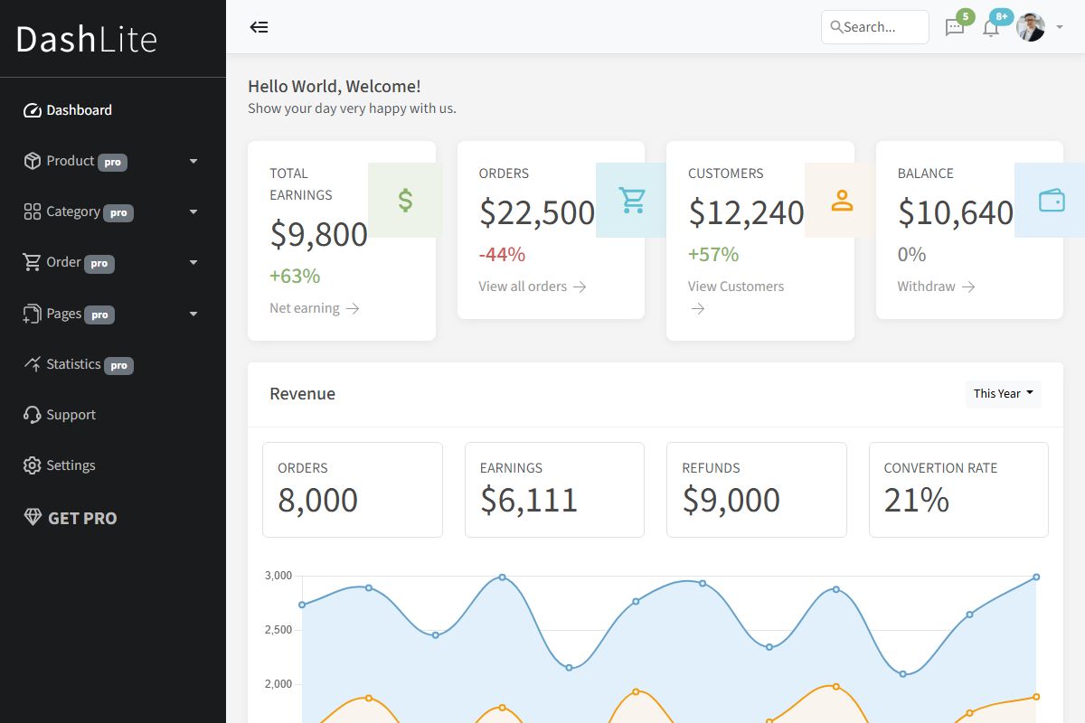The height and width of the screenshot is (723, 1085).
Task: Click the Balance wallet icon
Action: point(1051,200)
